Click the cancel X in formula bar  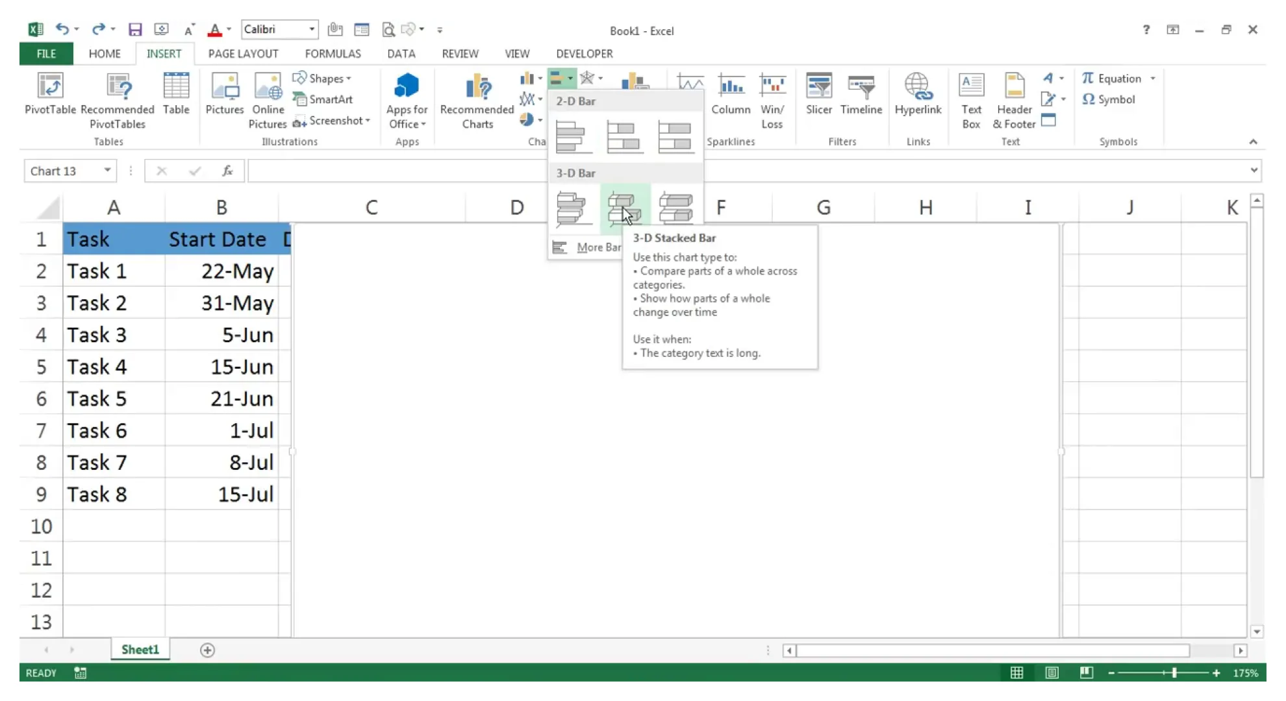pos(160,170)
